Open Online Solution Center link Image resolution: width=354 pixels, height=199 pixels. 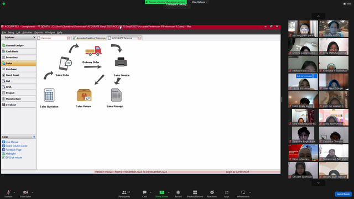pos(17,146)
